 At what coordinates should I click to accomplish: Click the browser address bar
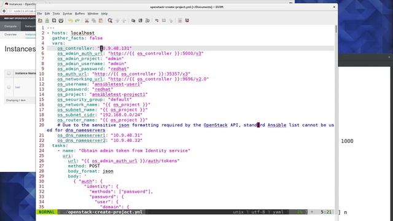pyautogui.click(x=22, y=11)
